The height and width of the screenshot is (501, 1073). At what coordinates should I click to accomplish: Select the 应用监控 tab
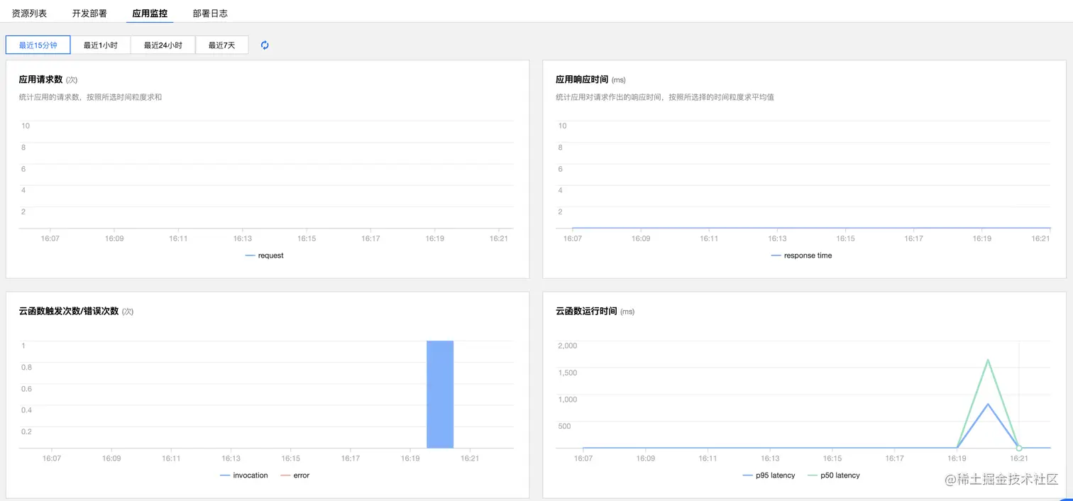point(150,13)
